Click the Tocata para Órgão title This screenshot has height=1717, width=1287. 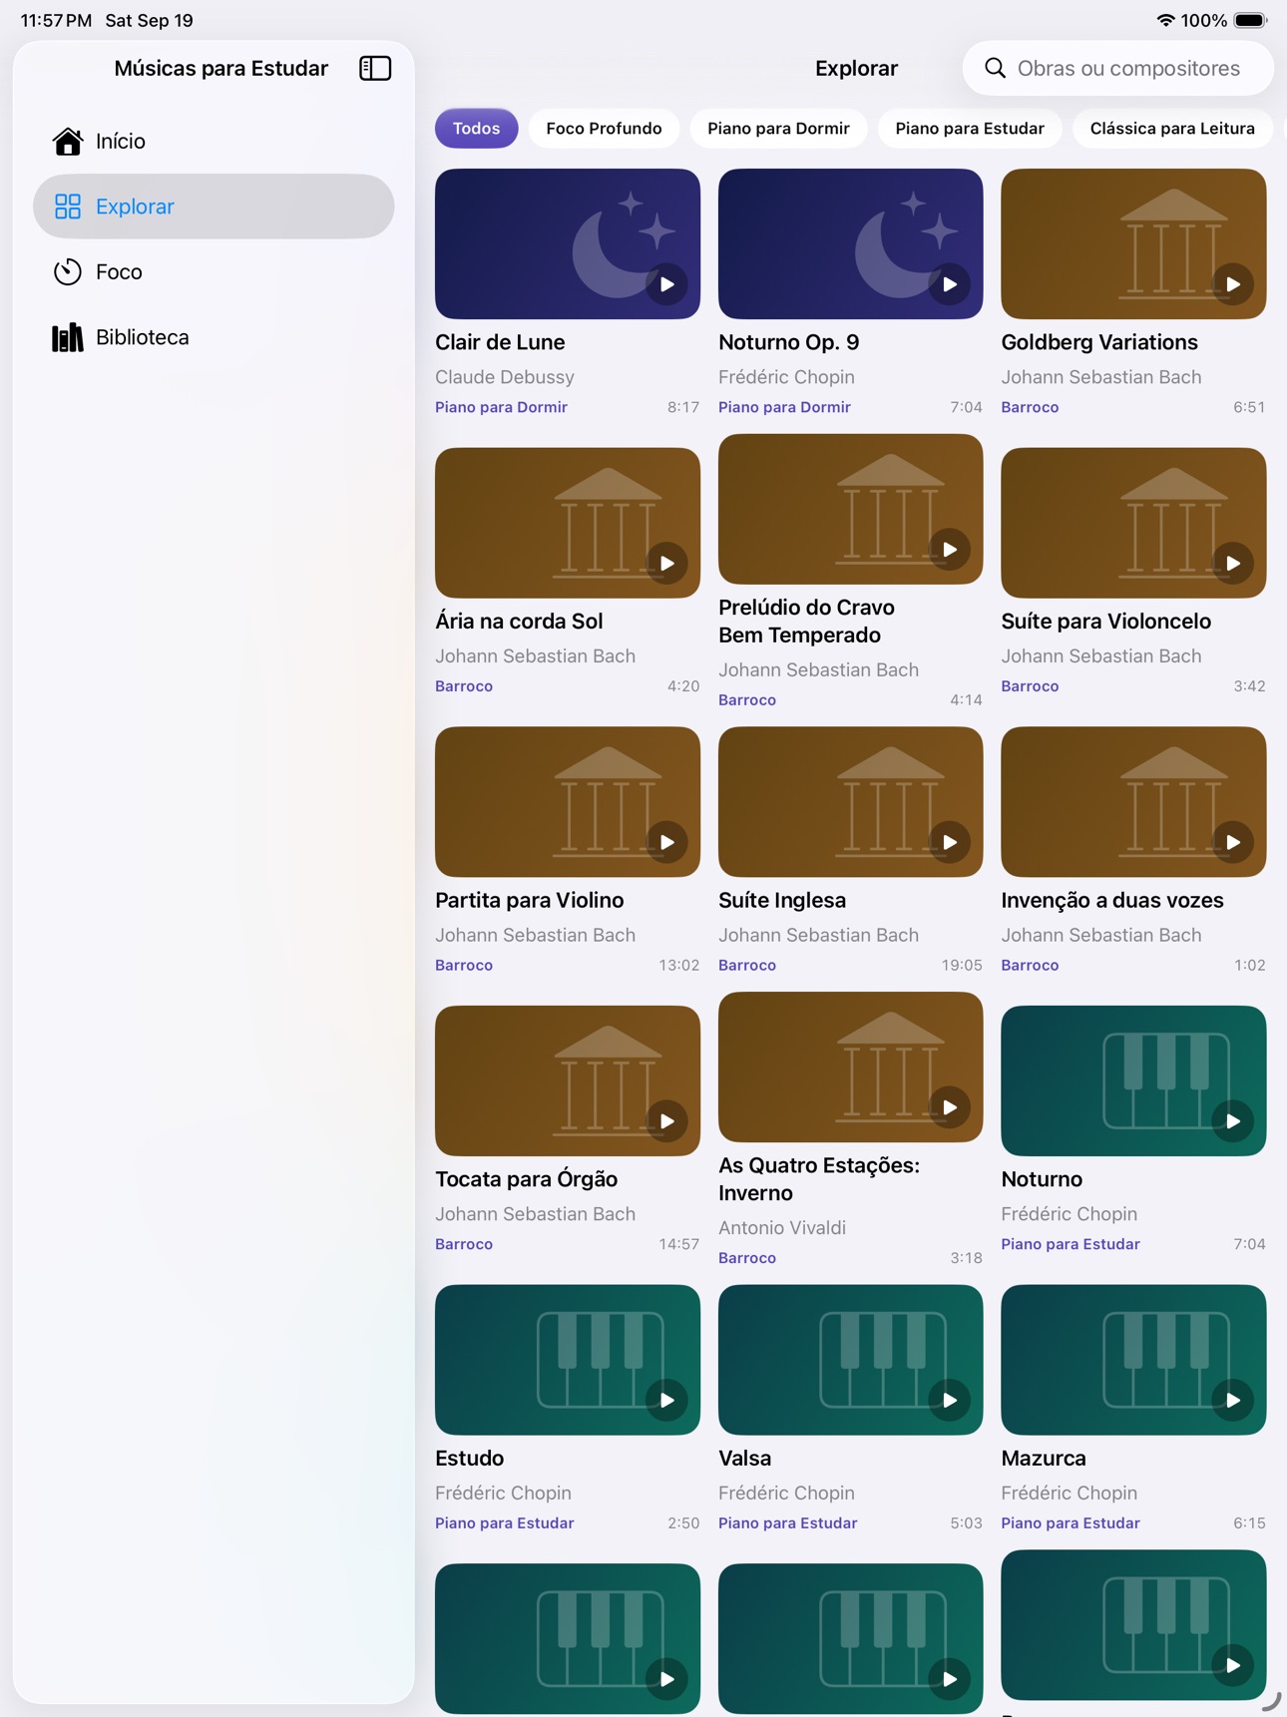point(526,1179)
